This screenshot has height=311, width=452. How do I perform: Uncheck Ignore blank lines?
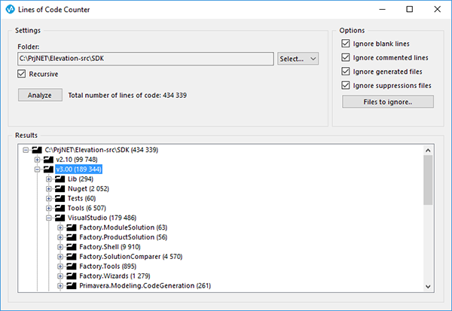coord(345,44)
